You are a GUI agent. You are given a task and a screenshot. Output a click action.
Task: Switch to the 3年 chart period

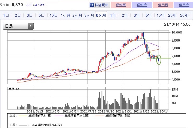point(137,15)
